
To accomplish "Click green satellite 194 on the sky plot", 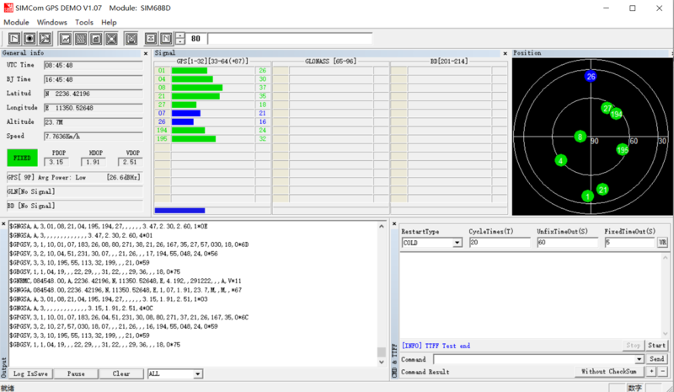I will coord(617,114).
